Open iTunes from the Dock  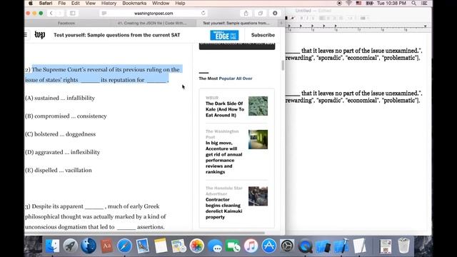point(251,246)
